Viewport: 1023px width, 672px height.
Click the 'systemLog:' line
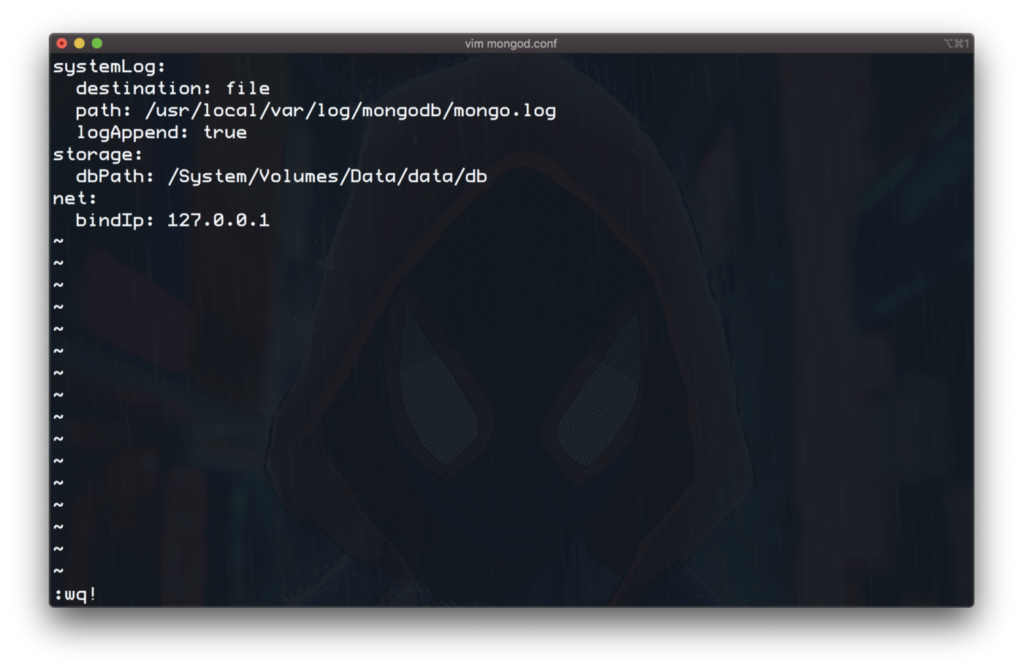point(110,66)
